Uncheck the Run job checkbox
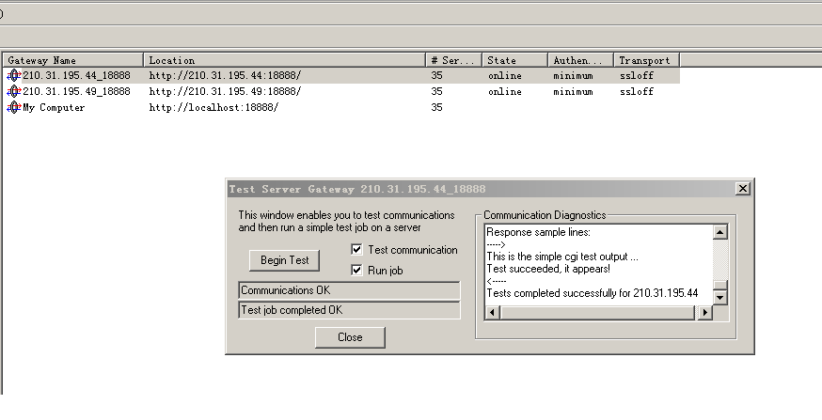Image resolution: width=822 pixels, height=420 pixels. 356,270
